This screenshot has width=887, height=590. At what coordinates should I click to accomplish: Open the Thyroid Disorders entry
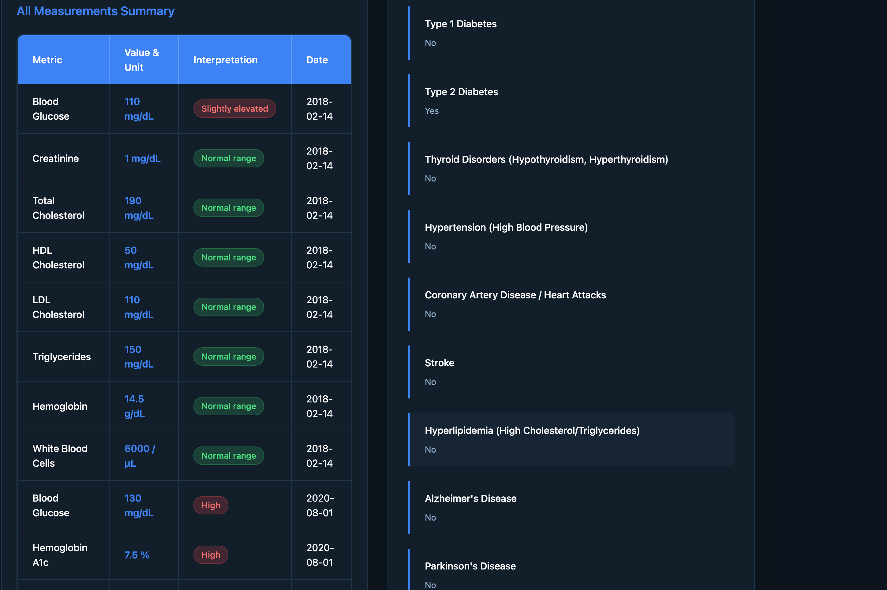click(x=546, y=159)
